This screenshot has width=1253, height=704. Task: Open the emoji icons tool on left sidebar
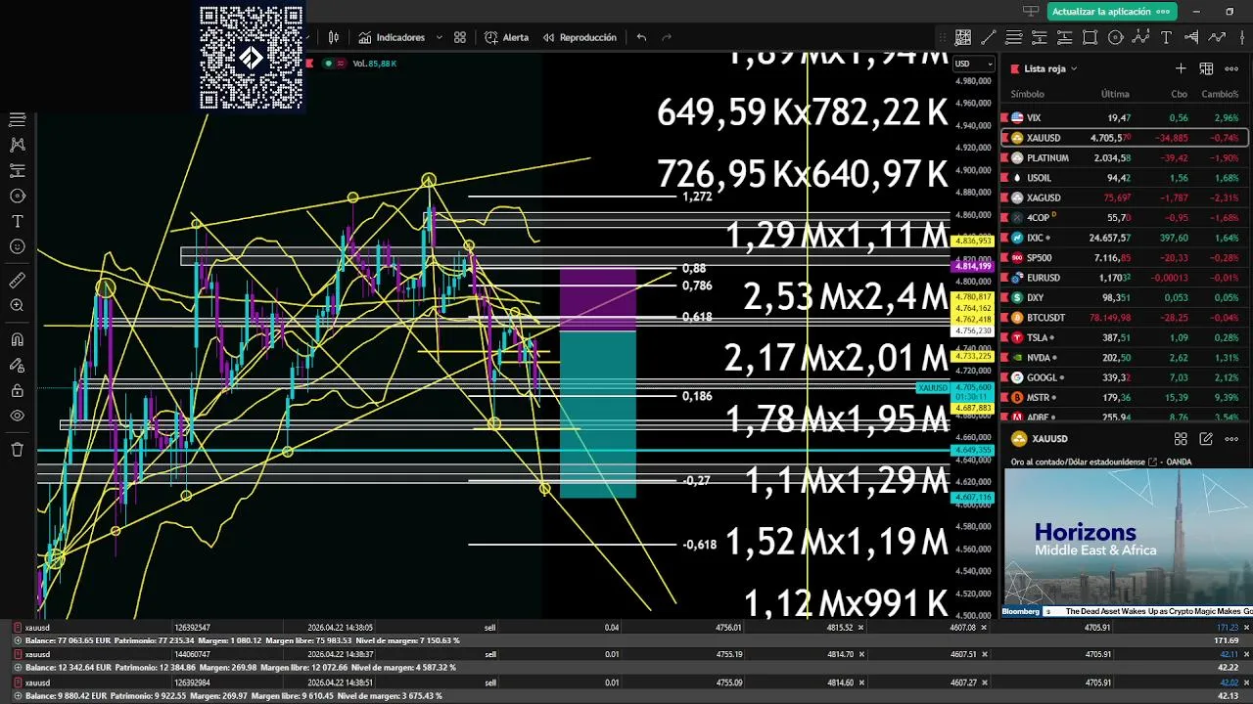point(17,246)
